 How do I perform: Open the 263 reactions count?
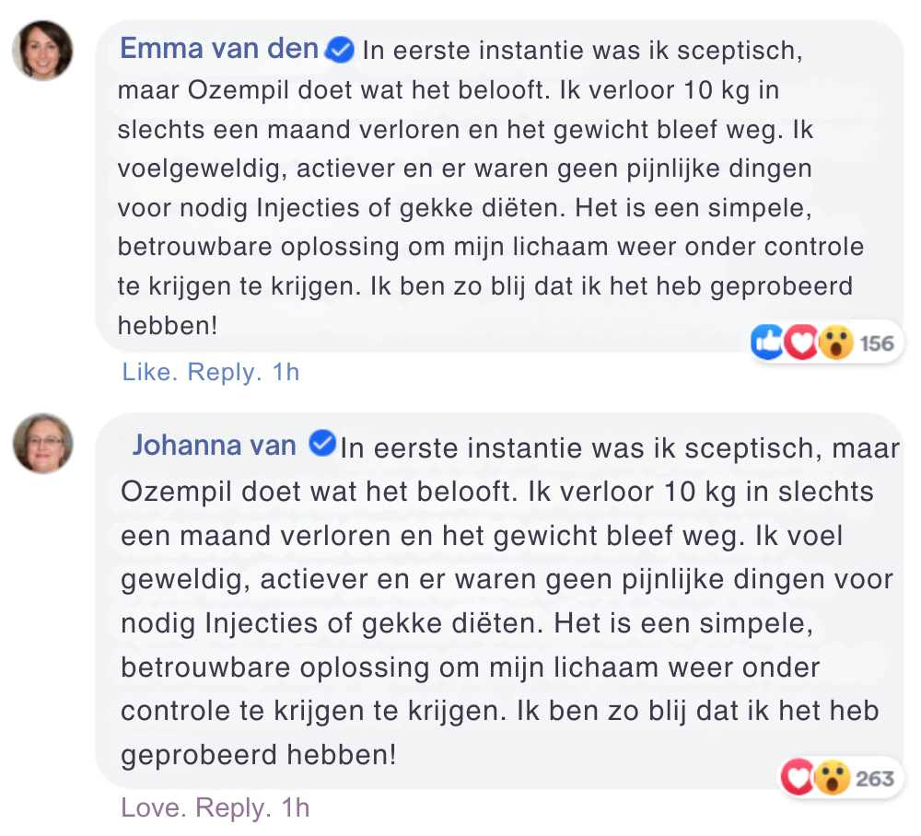[x=875, y=779]
